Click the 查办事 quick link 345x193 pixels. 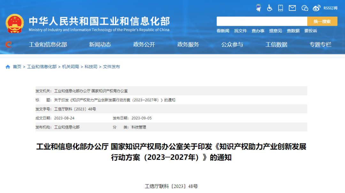click(258, 31)
